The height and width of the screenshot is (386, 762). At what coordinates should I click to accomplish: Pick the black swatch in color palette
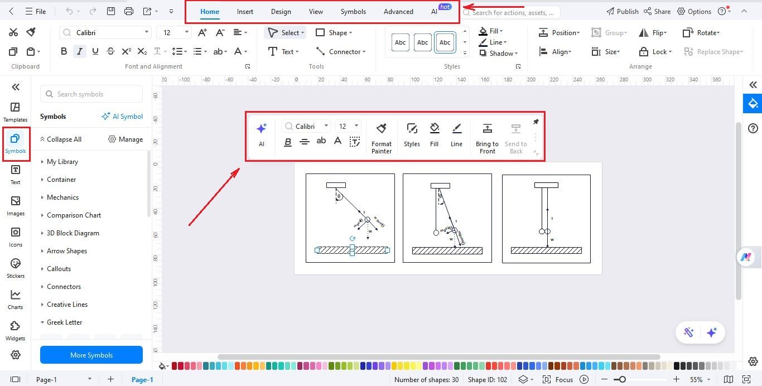[x=677, y=366]
